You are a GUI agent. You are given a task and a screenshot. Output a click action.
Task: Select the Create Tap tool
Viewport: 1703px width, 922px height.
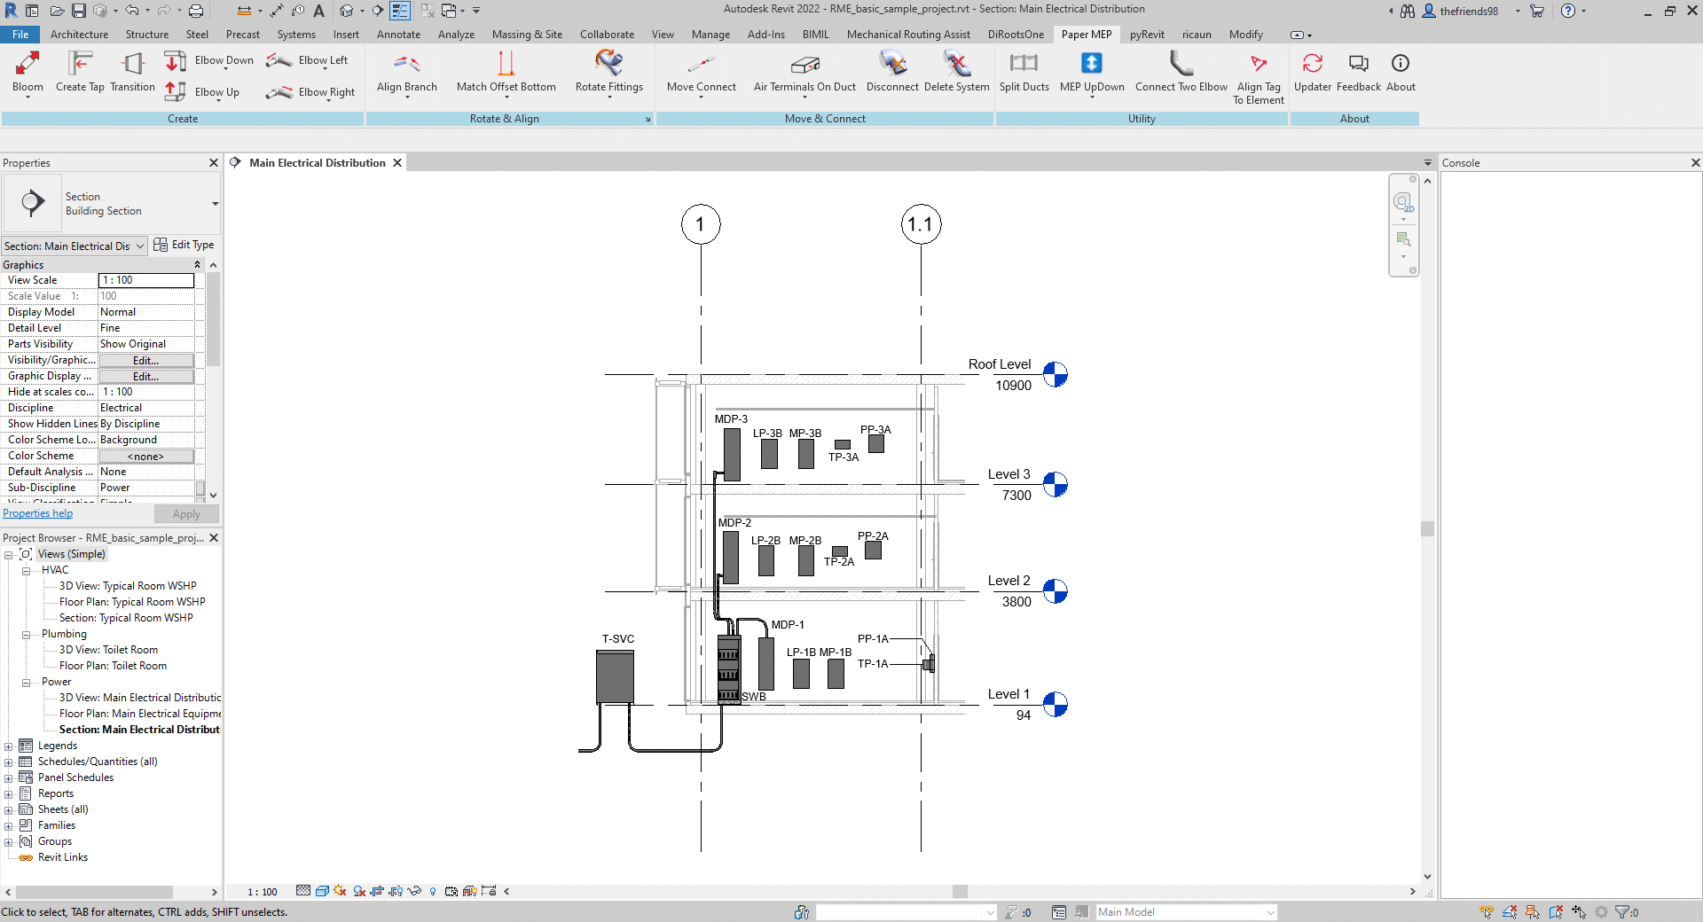tap(80, 65)
